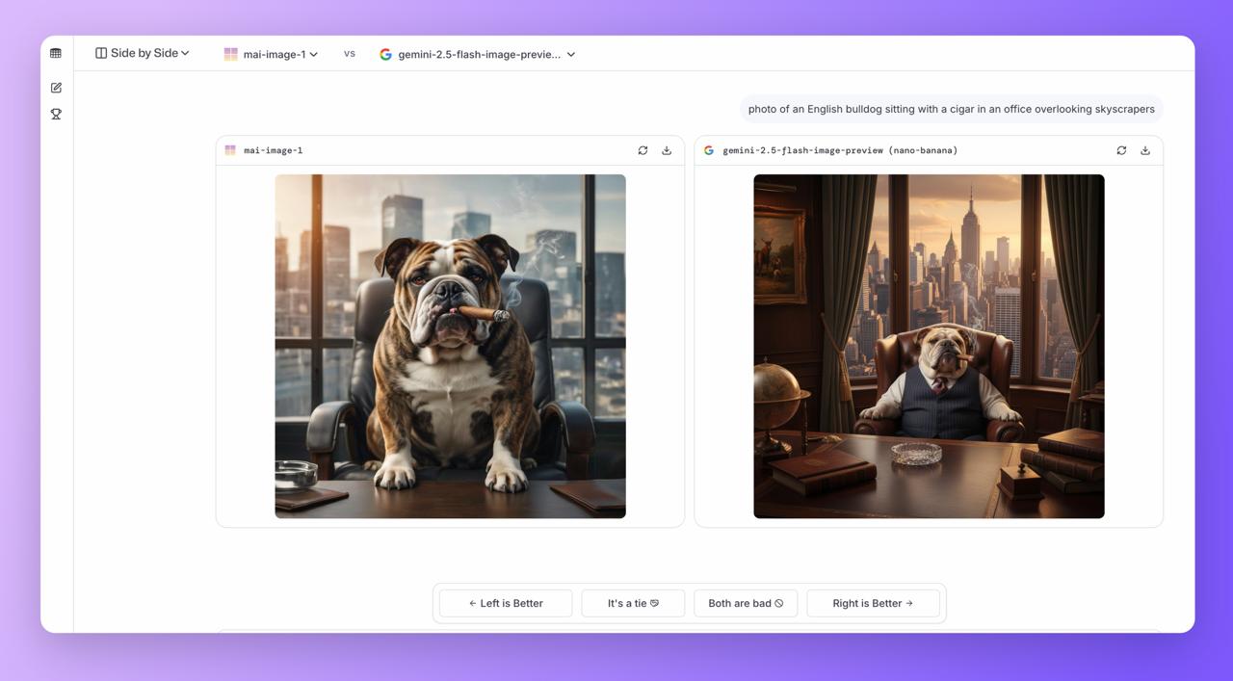Vote Right is Better
This screenshot has width=1233, height=681.
(x=873, y=603)
